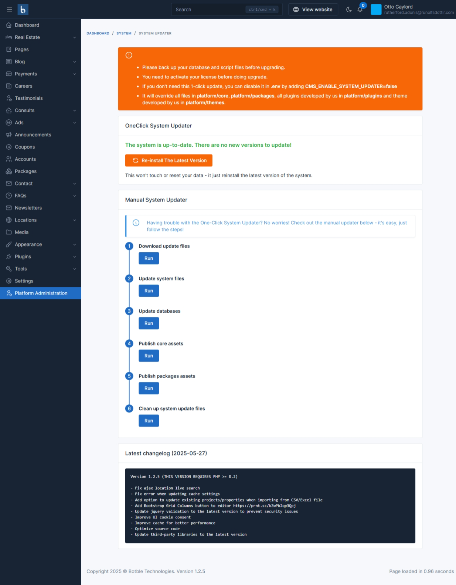
Task: Click the Testimonials user-star icon
Action: point(9,98)
